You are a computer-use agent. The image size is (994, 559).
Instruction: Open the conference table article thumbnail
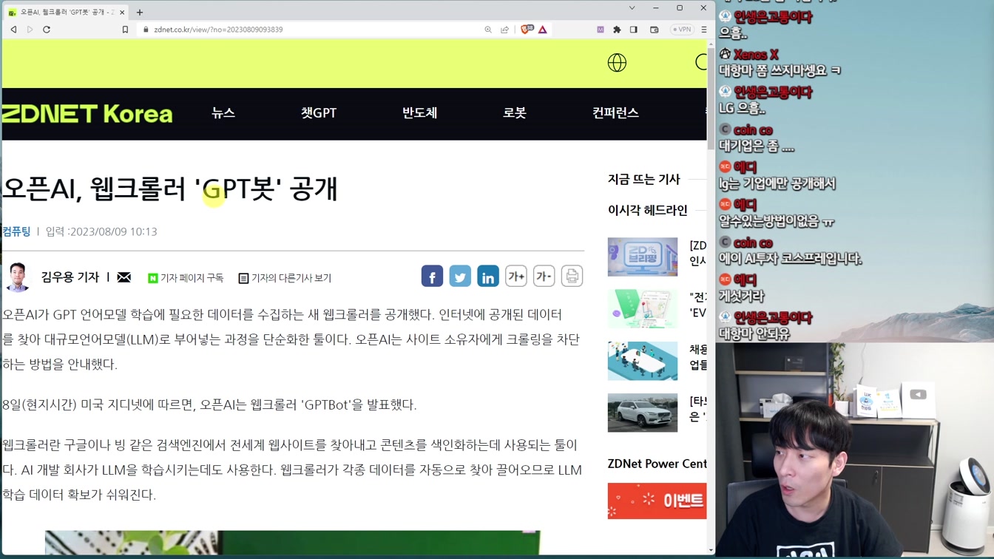[643, 361]
